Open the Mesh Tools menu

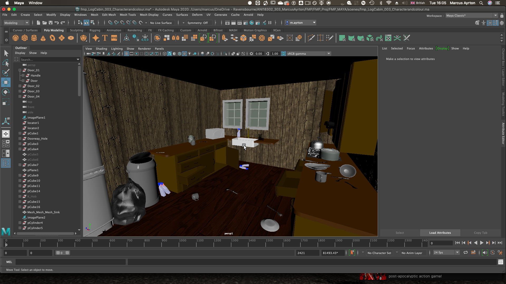[128, 15]
